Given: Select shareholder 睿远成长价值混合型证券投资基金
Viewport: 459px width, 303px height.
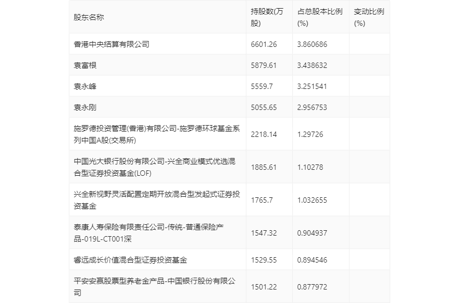Looking at the screenshot, I should point(130,260).
